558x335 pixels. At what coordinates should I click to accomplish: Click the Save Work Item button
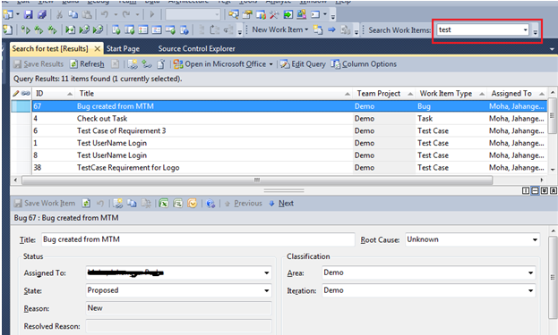pos(45,204)
